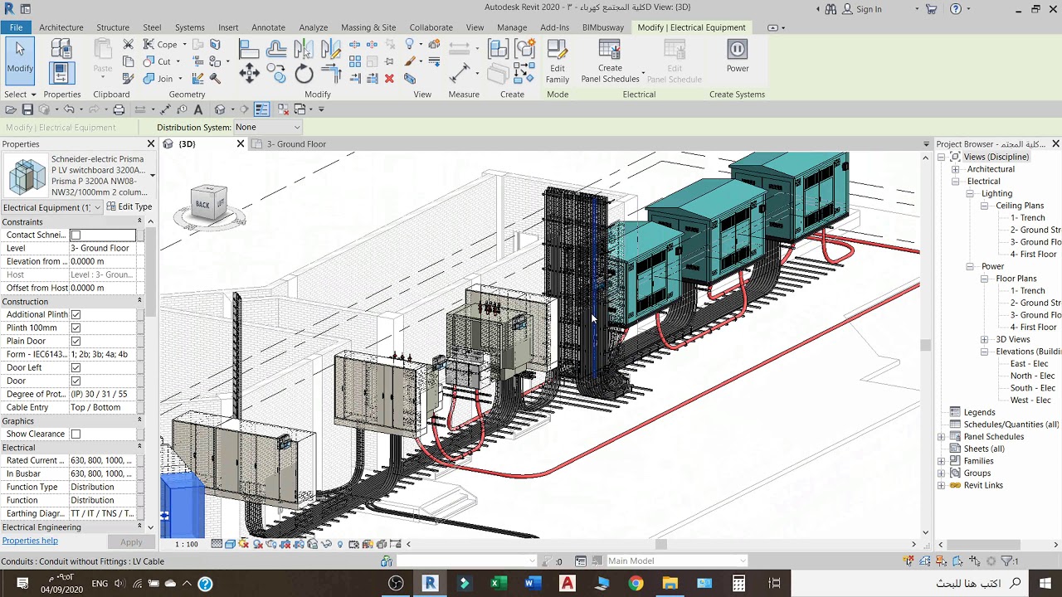
Task: Open Google Chrome from the taskbar
Action: pos(636,584)
